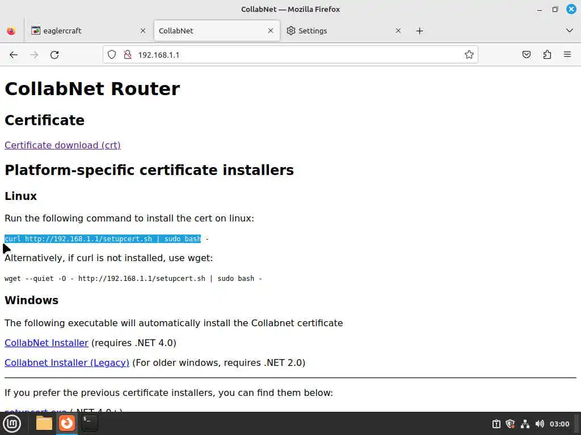Switch to the CollabNet tab
Viewport: 581px width, 435px height.
pyautogui.click(x=217, y=31)
